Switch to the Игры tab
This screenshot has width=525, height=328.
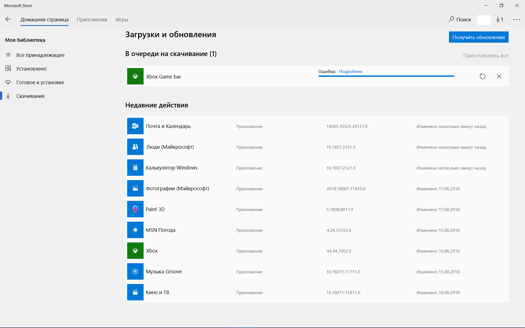tap(122, 19)
